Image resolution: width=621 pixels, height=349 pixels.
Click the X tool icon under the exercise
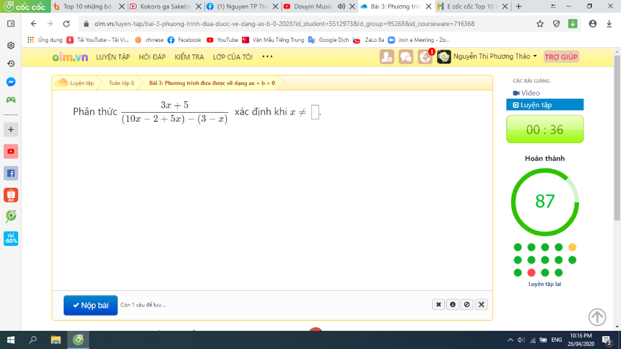[438, 304]
